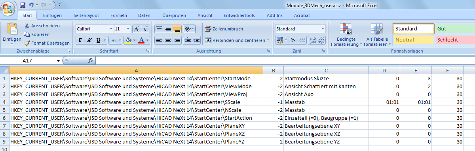The image size is (475, 151).
Task: Toggle bold formatting (F)
Action: click(80, 40)
